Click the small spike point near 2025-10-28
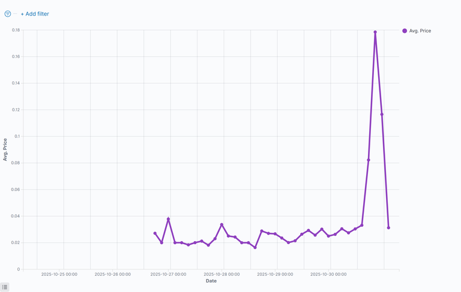The height and width of the screenshot is (292, 461). coord(221,224)
